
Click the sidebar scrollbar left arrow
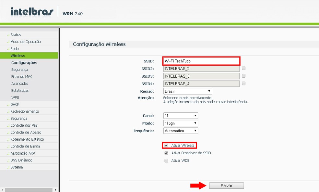(x=2, y=190)
